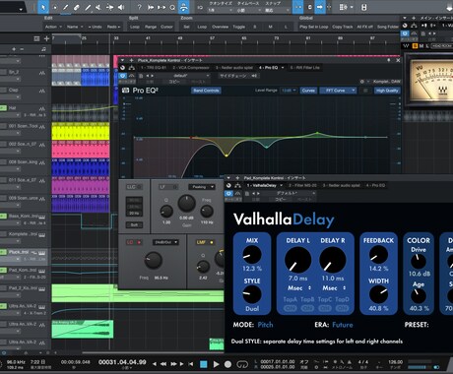Click the Band Controls button
453x374 pixels.
[206, 91]
